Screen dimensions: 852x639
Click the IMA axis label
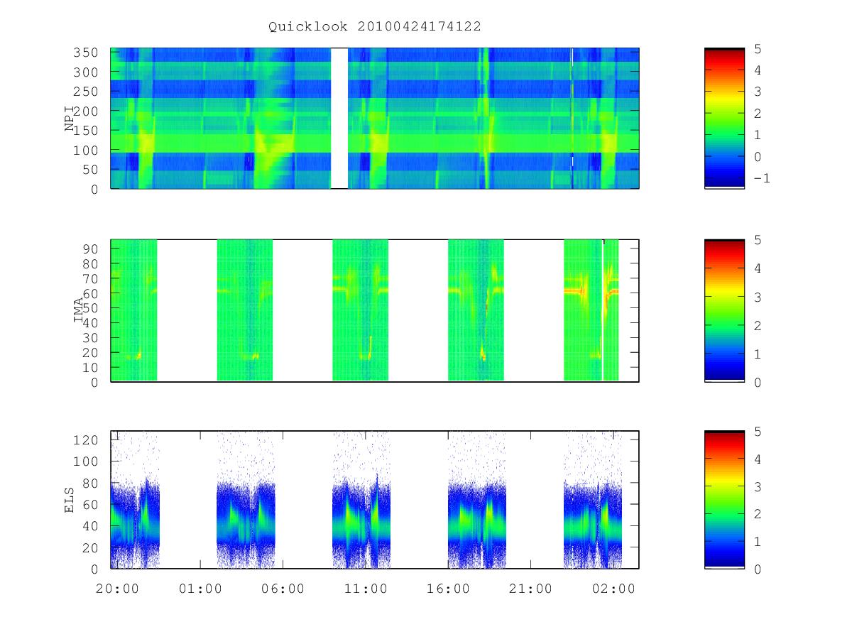tap(78, 311)
